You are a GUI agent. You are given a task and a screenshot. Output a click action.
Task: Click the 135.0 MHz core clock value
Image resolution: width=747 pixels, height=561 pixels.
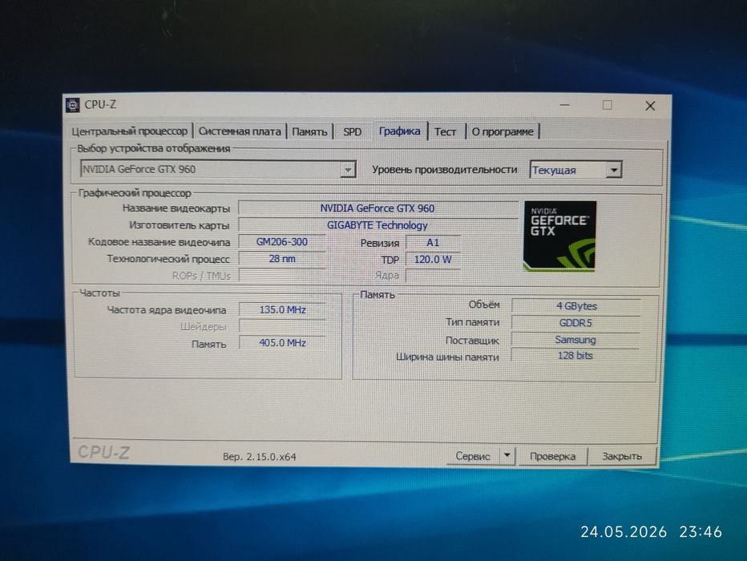[x=282, y=309]
